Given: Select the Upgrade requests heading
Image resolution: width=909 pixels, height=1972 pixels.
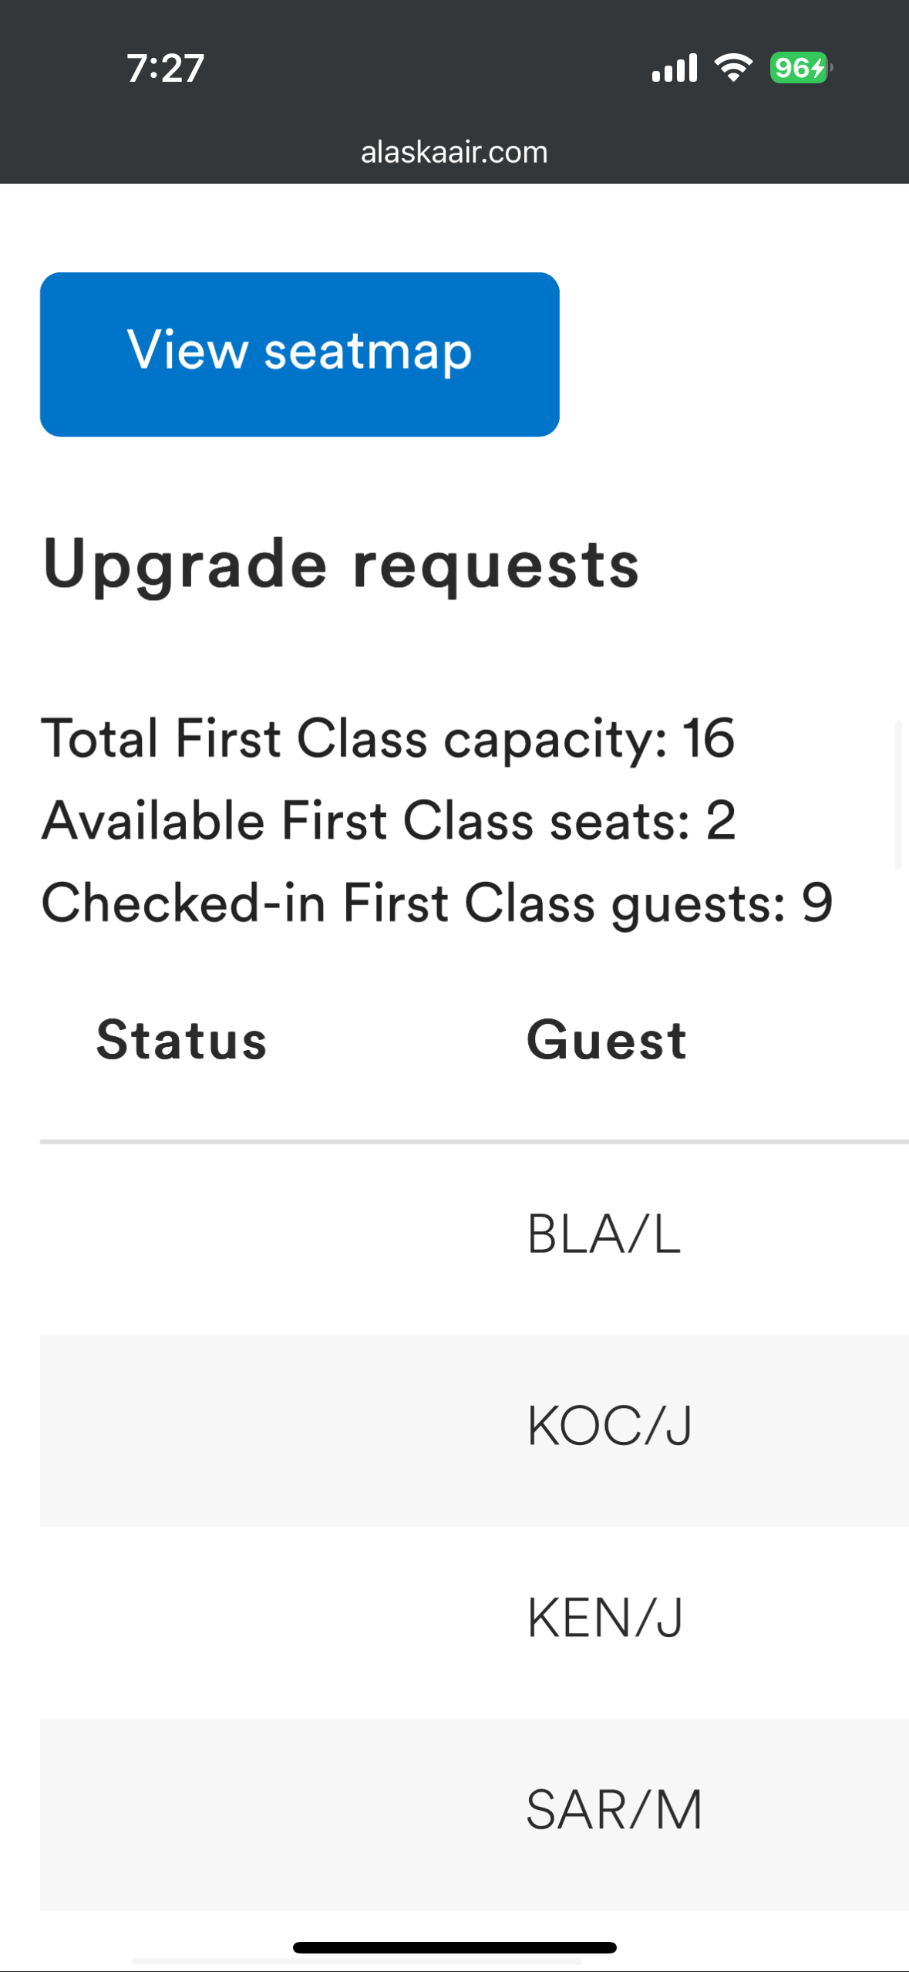Looking at the screenshot, I should [x=341, y=564].
